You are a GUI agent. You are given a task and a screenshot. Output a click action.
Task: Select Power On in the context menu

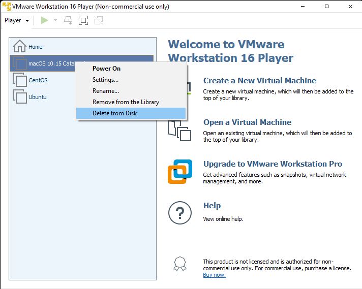point(106,69)
